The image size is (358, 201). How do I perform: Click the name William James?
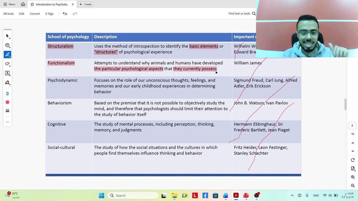click(x=248, y=63)
